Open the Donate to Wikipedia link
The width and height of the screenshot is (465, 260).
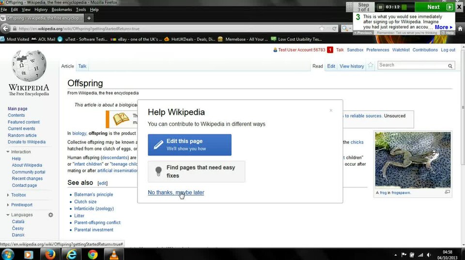[x=27, y=142]
